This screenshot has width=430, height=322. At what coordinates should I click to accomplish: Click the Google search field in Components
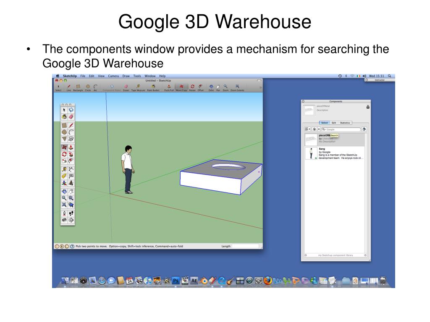pos(341,129)
